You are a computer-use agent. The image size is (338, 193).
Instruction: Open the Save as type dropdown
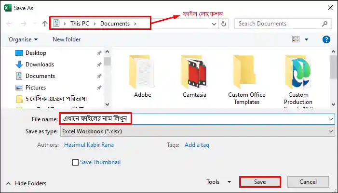198,131
